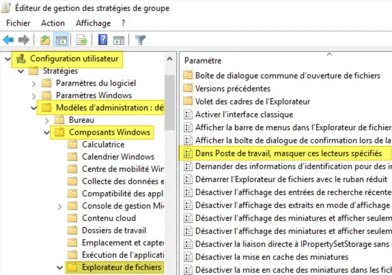This screenshot has width=392, height=275.
Task: Click the Export list toolbar icon
Action: [x=82, y=40]
